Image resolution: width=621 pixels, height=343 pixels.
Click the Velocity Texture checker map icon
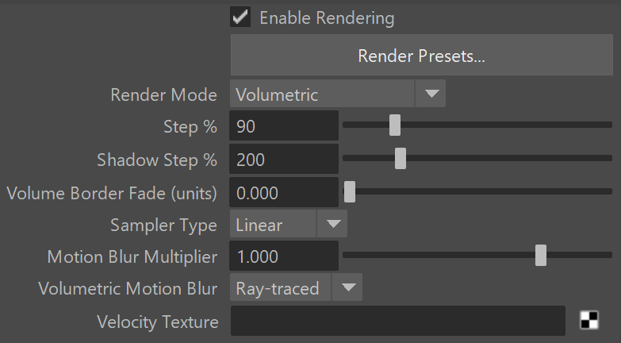[x=589, y=320]
